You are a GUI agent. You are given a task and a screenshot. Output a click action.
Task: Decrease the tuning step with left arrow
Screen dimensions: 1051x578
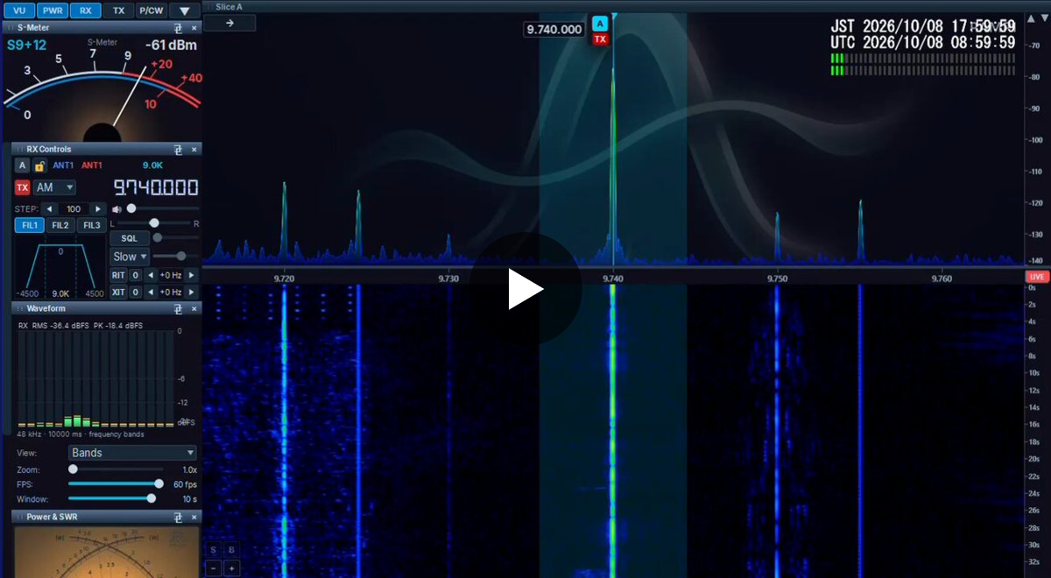50,209
